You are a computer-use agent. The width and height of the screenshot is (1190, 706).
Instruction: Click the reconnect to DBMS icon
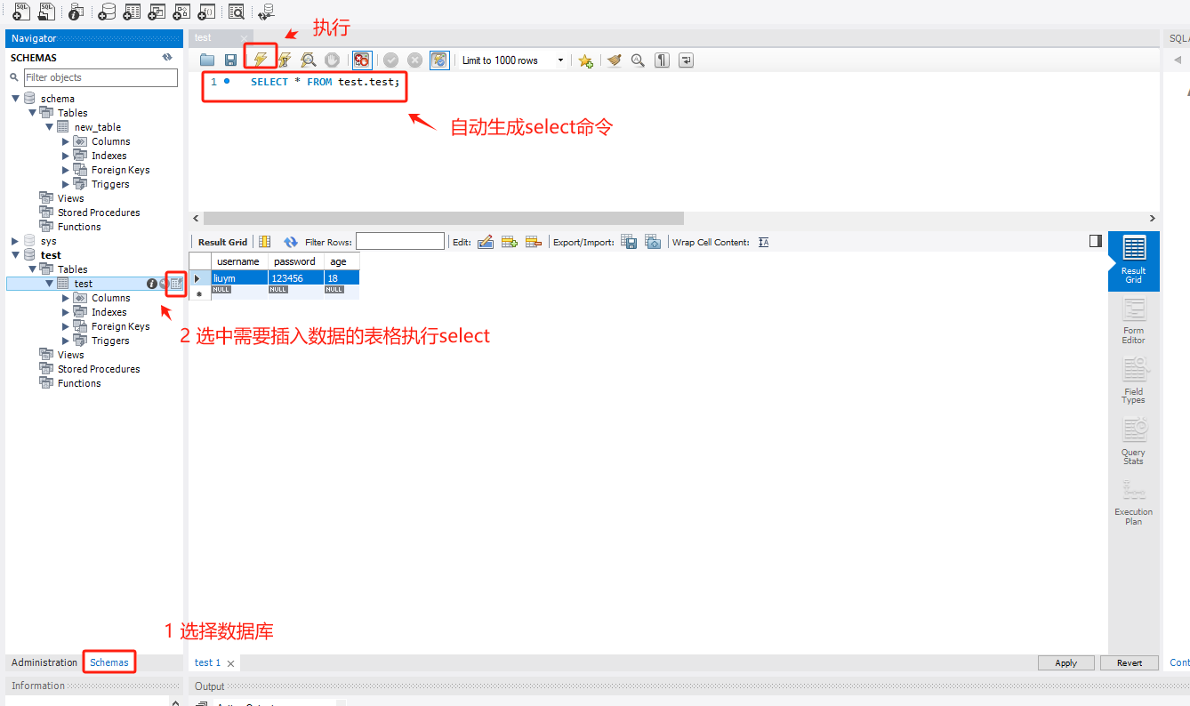coord(266,12)
